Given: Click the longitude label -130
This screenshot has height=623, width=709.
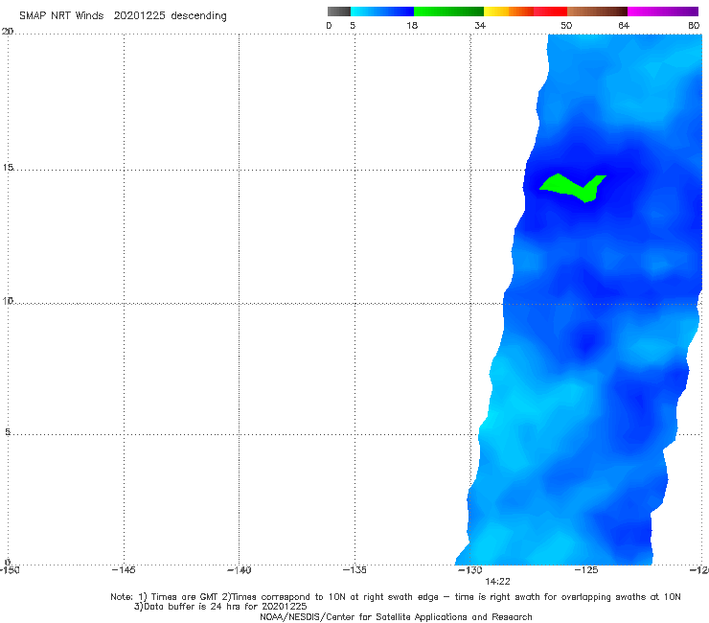Looking at the screenshot, I should [x=470, y=570].
